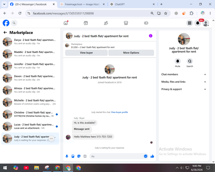
Task: Open the account profile avatar menu
Action: (x=206, y=23)
